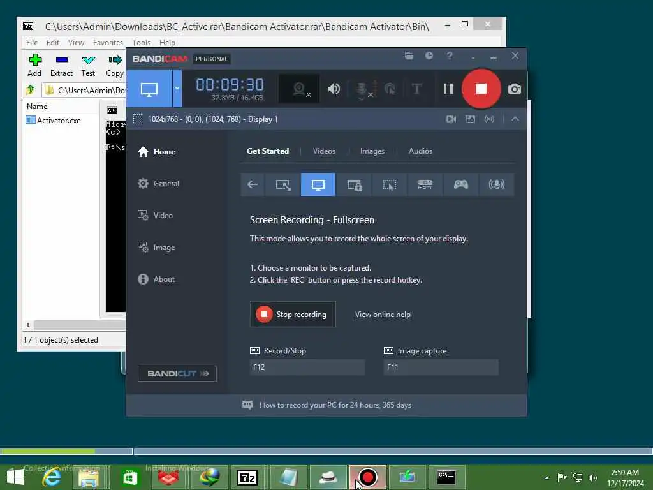Click the video camera icon in the status bar
Screen dimensions: 653x490
pos(451,119)
